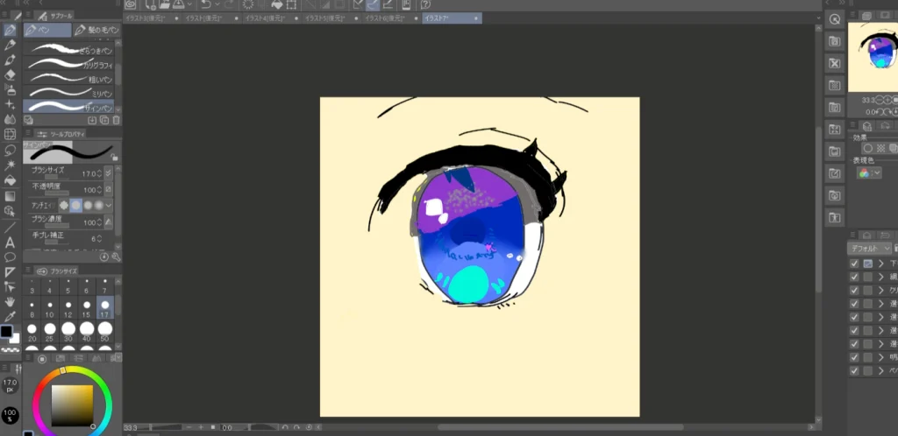Screen dimensions: 898x436
Task: Click the Undo arrow in top toolbar
Action: 206,4
